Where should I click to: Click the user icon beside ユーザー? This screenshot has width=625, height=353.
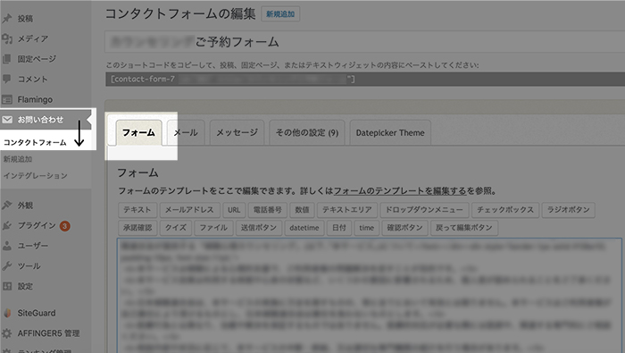coord(7,246)
